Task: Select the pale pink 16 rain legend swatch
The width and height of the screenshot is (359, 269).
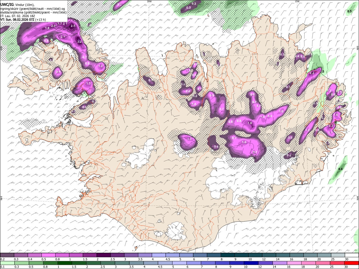Action: click(x=294, y=263)
